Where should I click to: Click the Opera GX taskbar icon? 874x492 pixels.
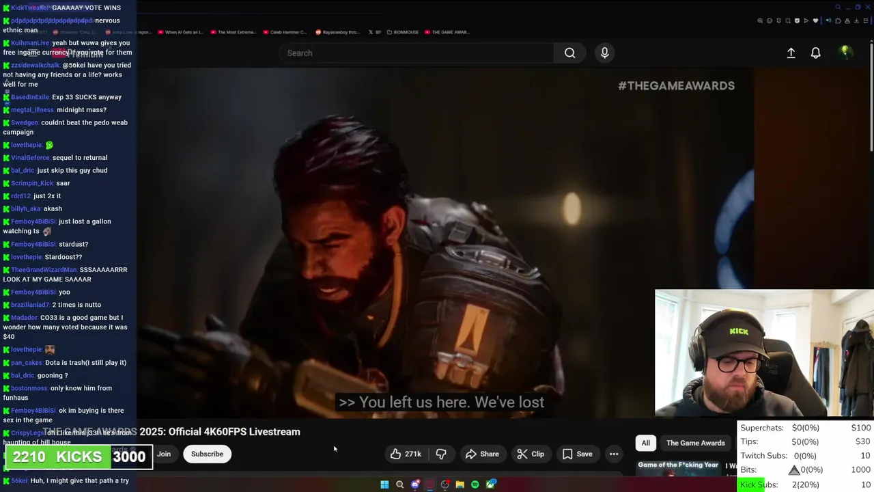pyautogui.click(x=430, y=484)
